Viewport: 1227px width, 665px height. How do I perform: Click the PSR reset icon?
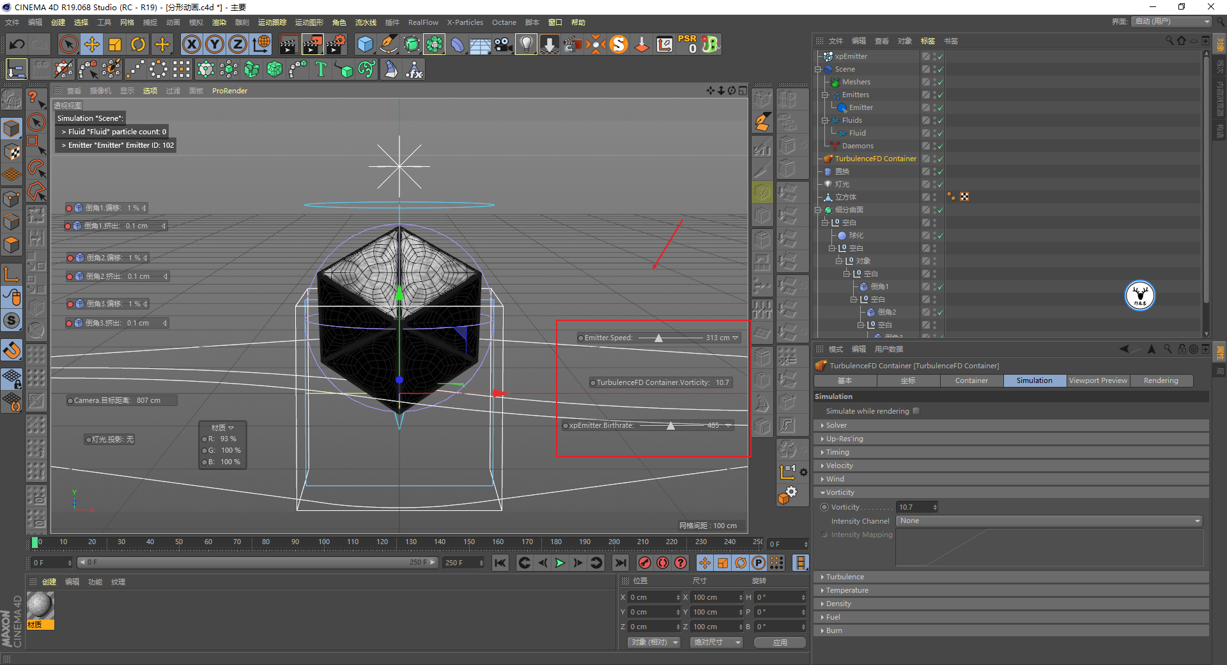click(x=688, y=44)
